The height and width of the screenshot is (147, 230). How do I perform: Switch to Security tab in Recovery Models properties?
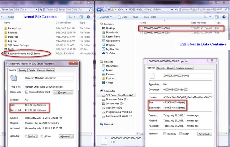(22, 70)
